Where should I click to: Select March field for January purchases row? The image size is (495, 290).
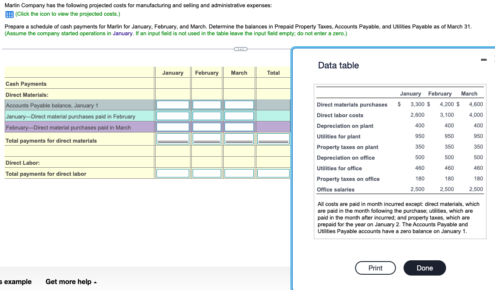[x=239, y=116]
